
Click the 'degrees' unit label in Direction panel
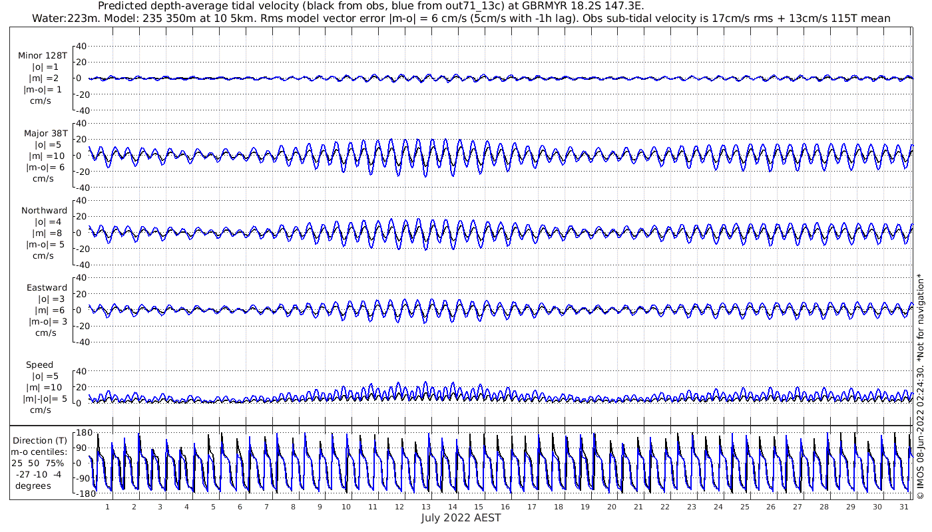33,486
